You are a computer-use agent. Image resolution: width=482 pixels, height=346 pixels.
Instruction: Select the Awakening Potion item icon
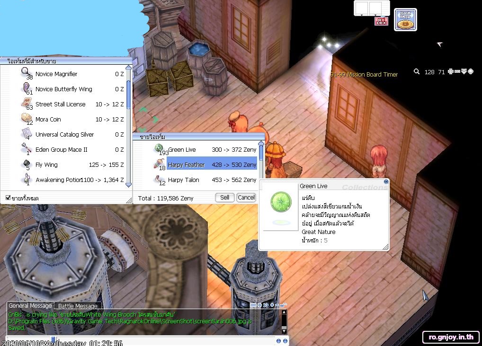(27, 180)
